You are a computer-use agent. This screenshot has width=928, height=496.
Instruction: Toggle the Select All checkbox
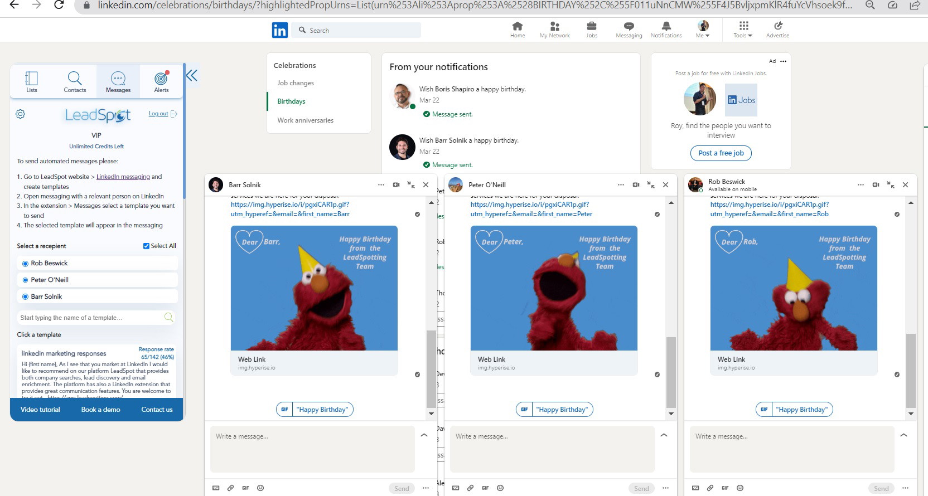click(146, 246)
